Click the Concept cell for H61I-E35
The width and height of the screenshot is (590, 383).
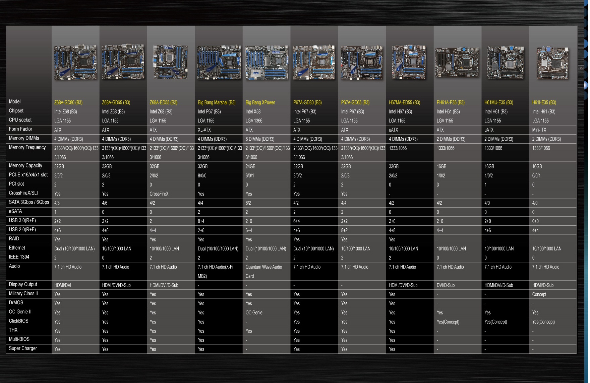pos(539,294)
